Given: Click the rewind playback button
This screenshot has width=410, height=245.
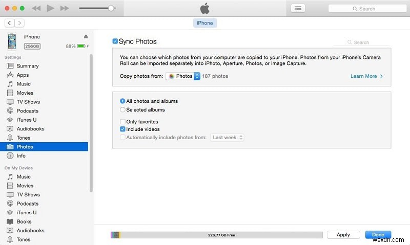Looking at the screenshot, I should (x=36, y=8).
